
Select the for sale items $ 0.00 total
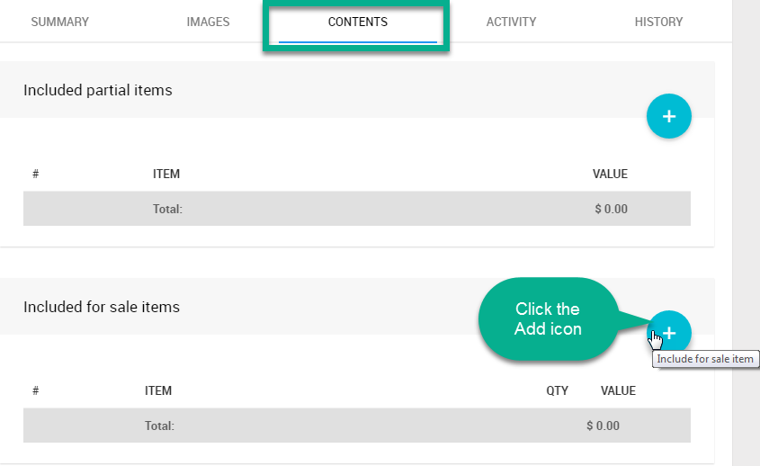click(x=603, y=426)
